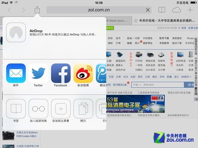
Task: Open the 手机精选 nav link
Action: click(x=148, y=38)
